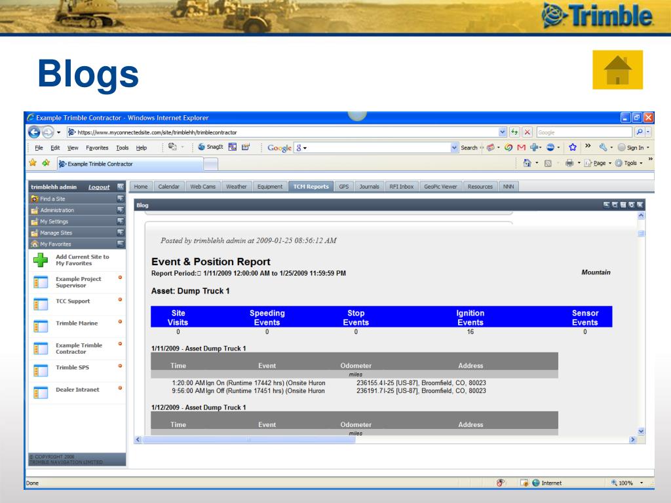
Task: Click Add to Favorites icon
Action: click(x=46, y=163)
